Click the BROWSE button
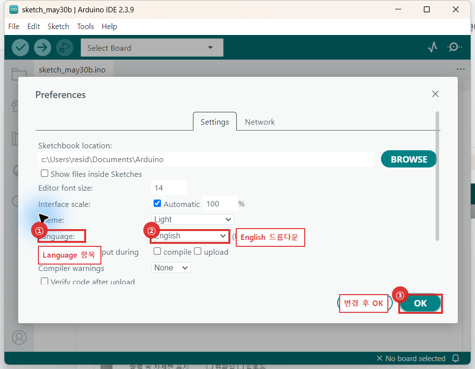 point(409,159)
